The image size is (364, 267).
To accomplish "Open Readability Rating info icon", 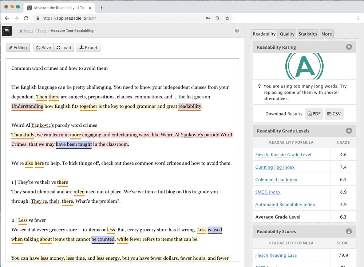I will [349, 47].
